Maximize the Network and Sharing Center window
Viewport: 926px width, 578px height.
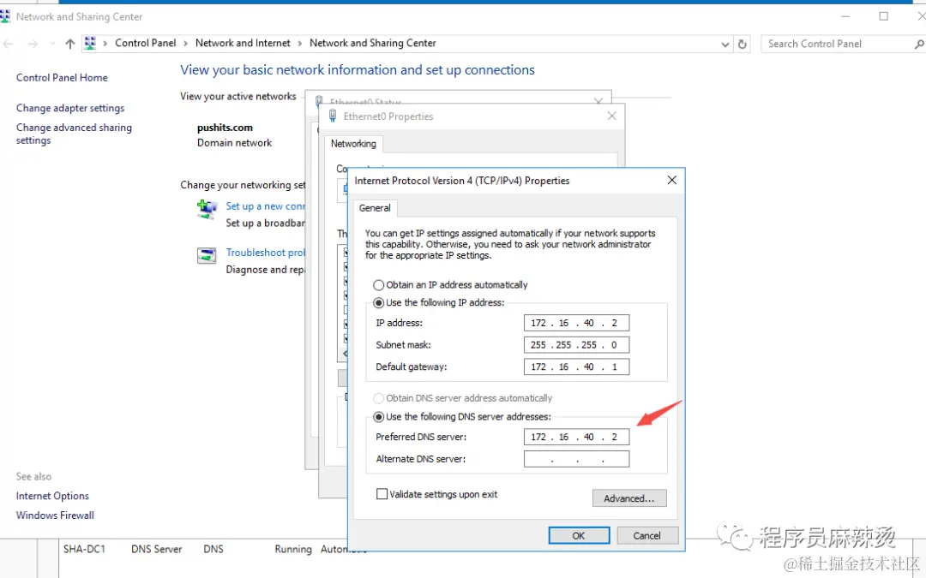(883, 16)
